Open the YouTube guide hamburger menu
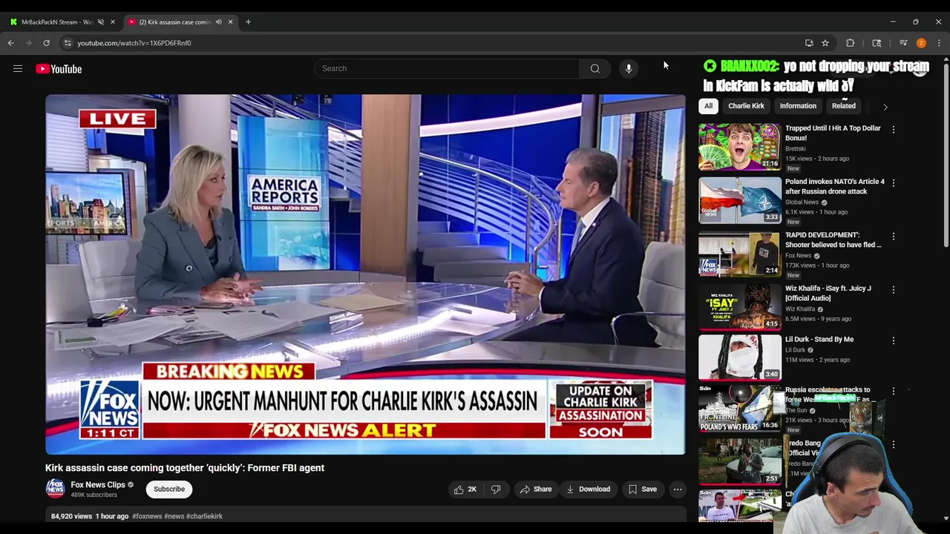Screen dimensions: 950x534 point(18,69)
